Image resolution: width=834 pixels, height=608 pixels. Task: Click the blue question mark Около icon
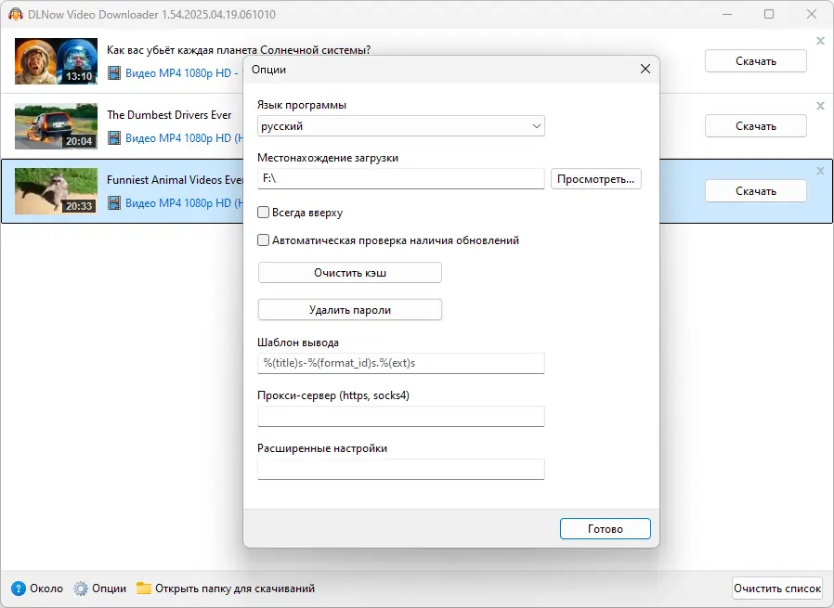point(18,589)
